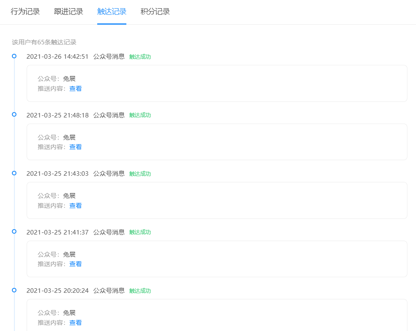416x331 pixels.
Task: Click timeline dot for 2021-03-25 21:41:37
Action: [x=14, y=232]
